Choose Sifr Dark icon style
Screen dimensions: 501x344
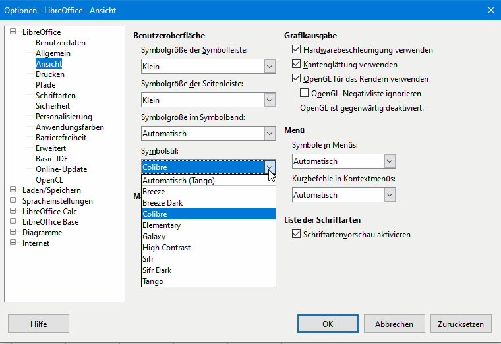point(208,270)
